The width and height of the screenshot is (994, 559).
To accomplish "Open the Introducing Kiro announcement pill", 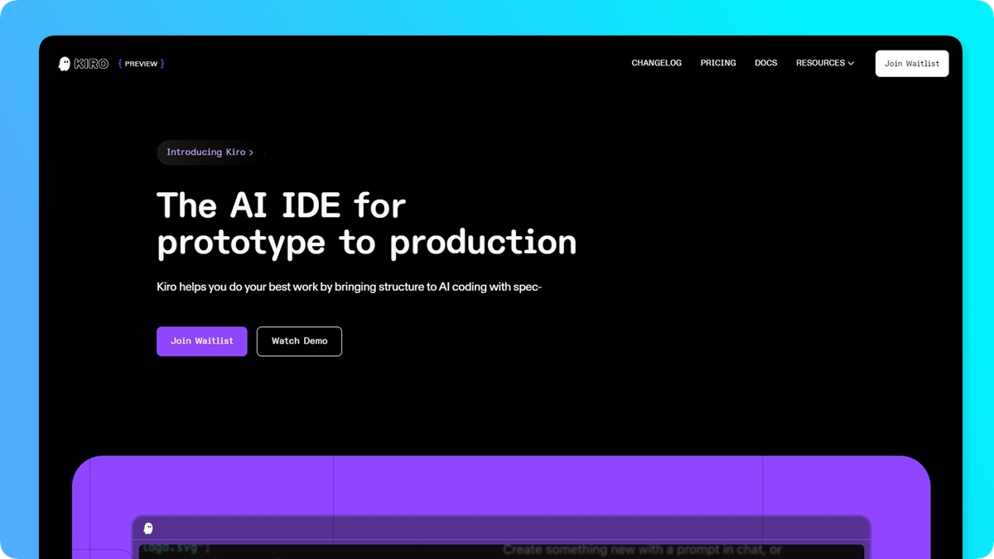I will tap(210, 152).
